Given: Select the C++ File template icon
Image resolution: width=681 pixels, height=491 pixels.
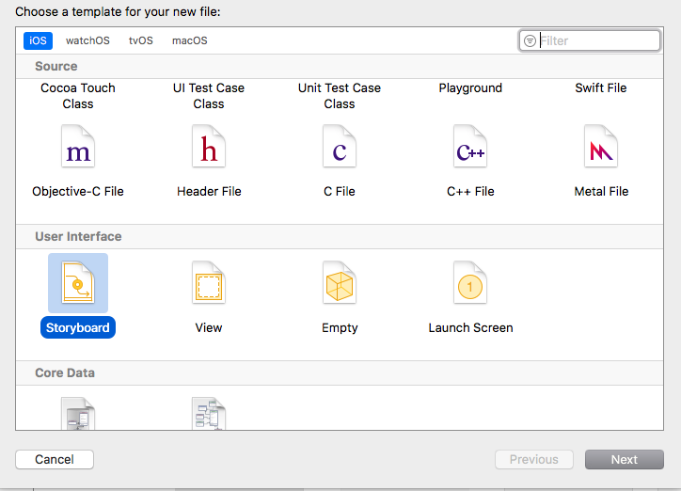Looking at the screenshot, I should pos(469,149).
